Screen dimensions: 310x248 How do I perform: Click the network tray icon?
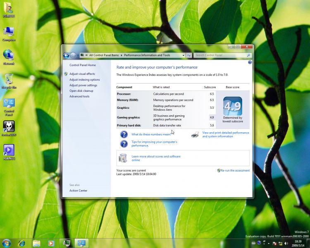pos(280,243)
